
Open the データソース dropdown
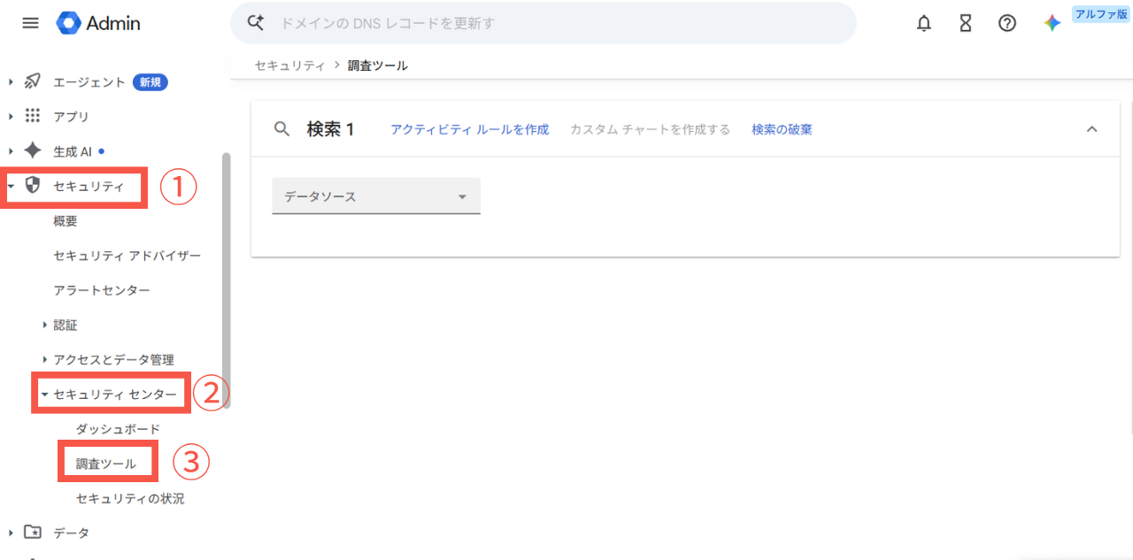point(375,196)
